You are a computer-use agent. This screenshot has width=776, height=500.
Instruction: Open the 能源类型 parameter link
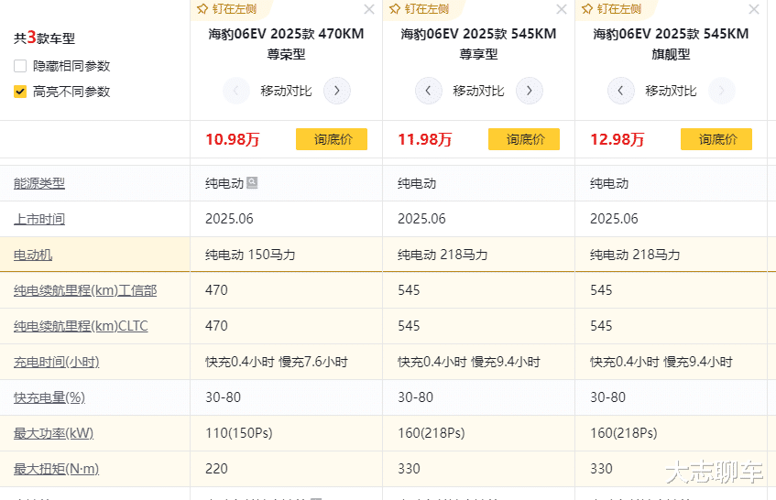39,183
